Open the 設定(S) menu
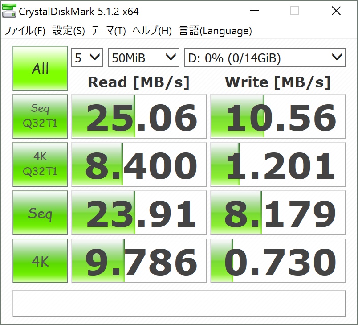Viewport: 358px width, 325px height. click(69, 31)
